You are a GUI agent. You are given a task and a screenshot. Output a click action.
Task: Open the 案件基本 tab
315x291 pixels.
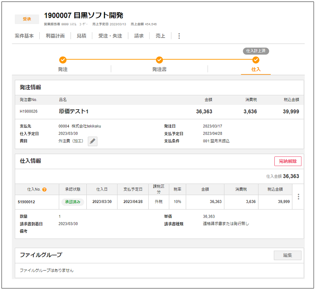[x=24, y=36]
